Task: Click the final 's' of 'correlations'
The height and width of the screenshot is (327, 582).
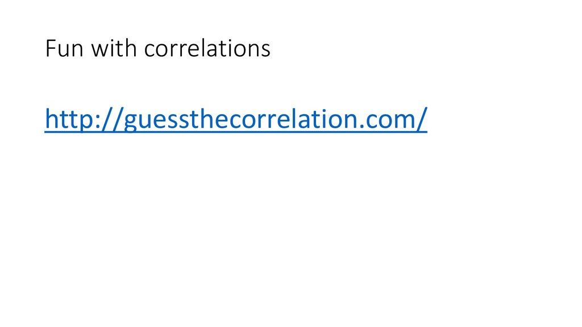Action: [266, 51]
